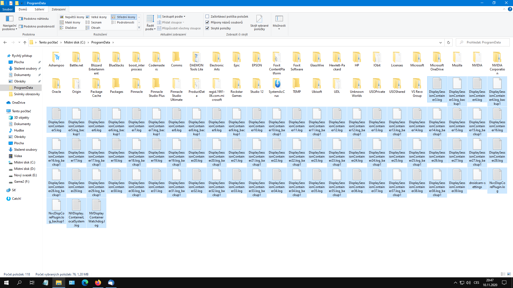The height and width of the screenshot is (288, 513).
Task: Click Skrýt vybrané položky icon
Action: click(259, 19)
